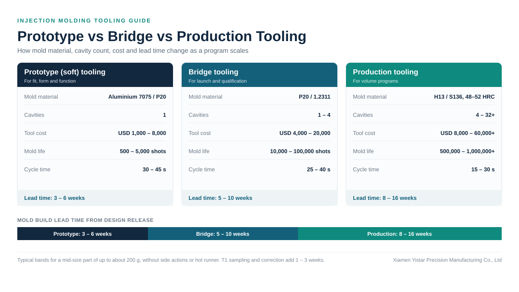Click the Prototype cavities value '1'
This screenshot has height=292, width=519.
[164, 115]
